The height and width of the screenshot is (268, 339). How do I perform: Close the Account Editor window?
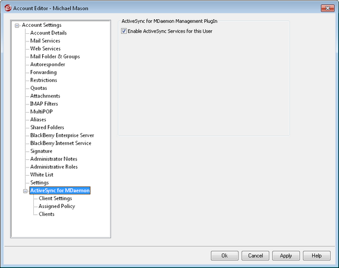point(327,8)
